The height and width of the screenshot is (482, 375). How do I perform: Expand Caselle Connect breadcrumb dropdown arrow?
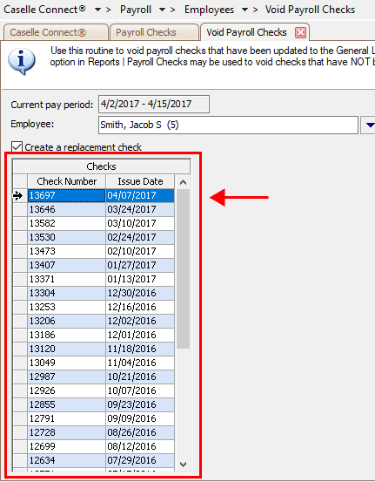tap(97, 10)
